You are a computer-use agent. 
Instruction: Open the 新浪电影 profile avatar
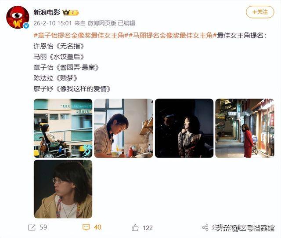coord(18,18)
